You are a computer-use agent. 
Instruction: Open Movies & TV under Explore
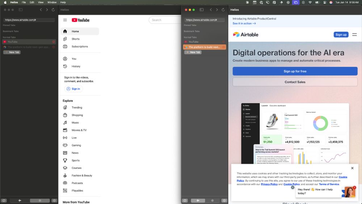80,130
